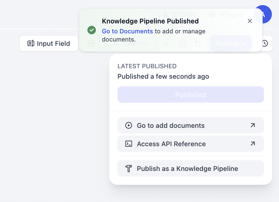The height and width of the screenshot is (202, 279).
Task: Click external arrow on Access API Reference
Action: coord(253,144)
